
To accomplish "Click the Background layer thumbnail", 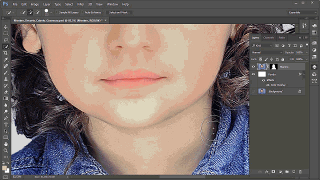I will pyautogui.click(x=262, y=91).
